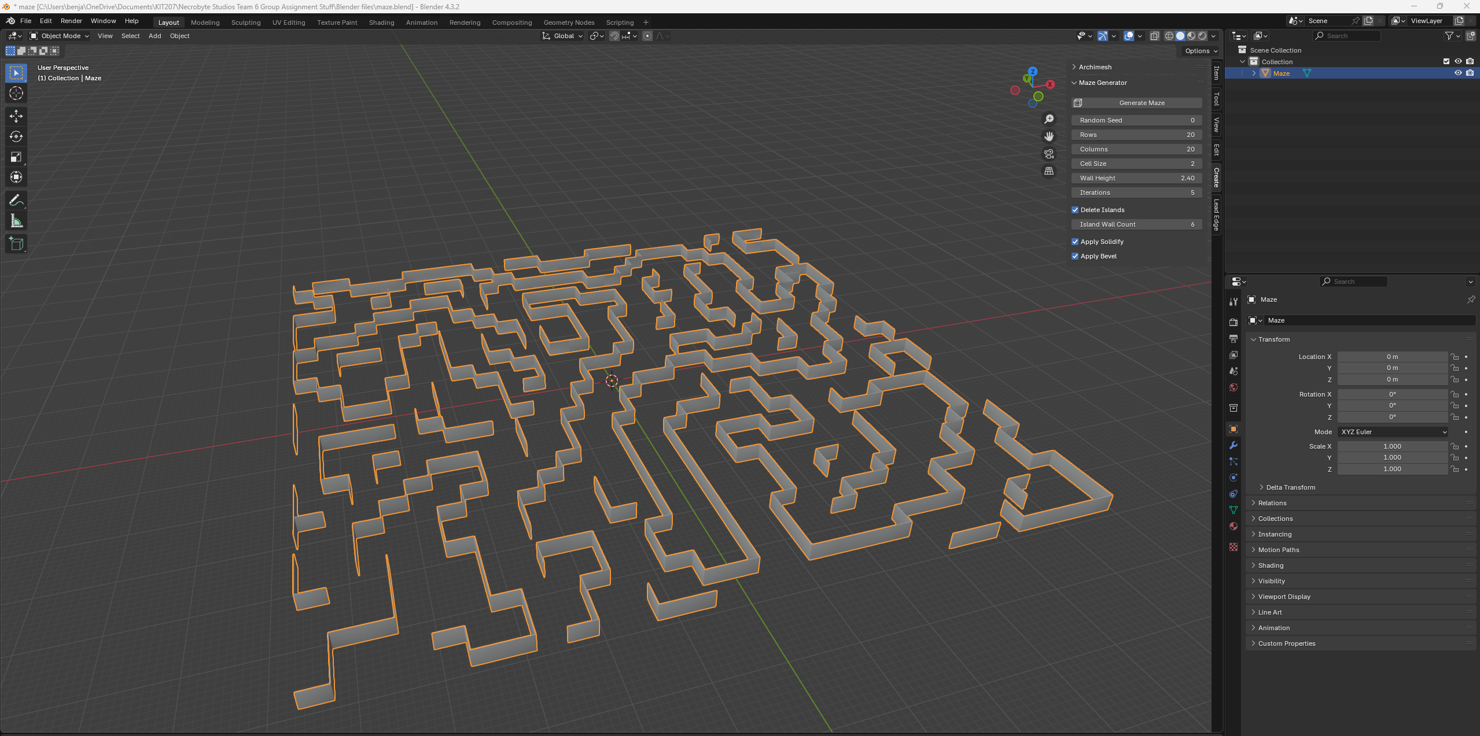
Task: Switch to rendered viewport shading
Action: click(1202, 36)
